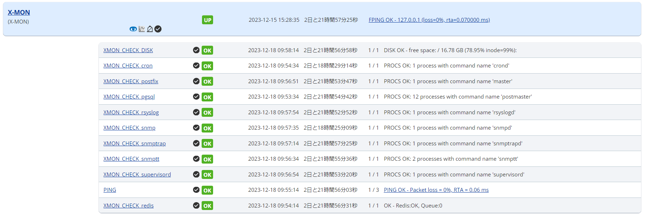Click the green UP status badge
The image size is (645, 215).
[207, 20]
